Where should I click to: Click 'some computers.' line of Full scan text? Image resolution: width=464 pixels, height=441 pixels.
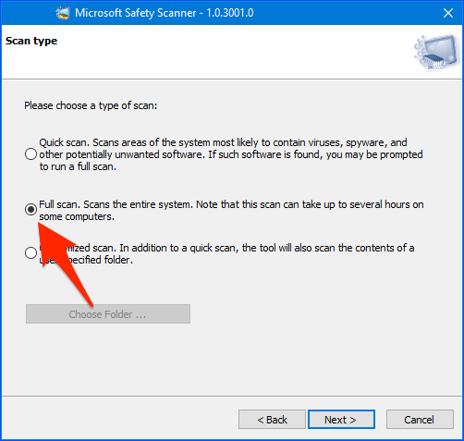pos(77,216)
